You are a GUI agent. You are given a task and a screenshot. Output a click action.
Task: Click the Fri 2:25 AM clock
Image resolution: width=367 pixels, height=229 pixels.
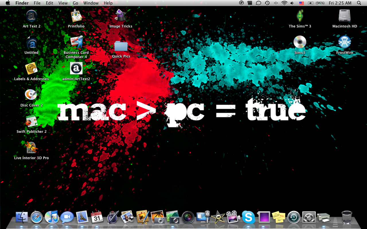pyautogui.click(x=340, y=3)
